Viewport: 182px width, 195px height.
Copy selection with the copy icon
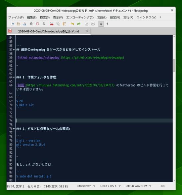click(58, 24)
